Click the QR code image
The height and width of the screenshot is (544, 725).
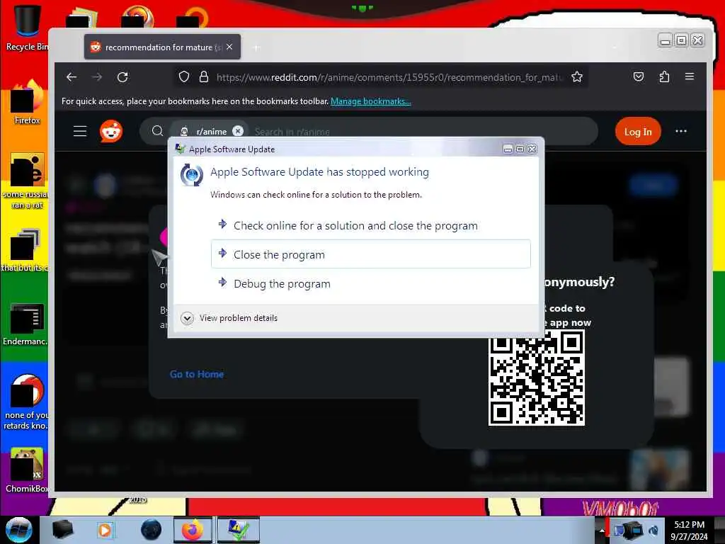coord(537,377)
